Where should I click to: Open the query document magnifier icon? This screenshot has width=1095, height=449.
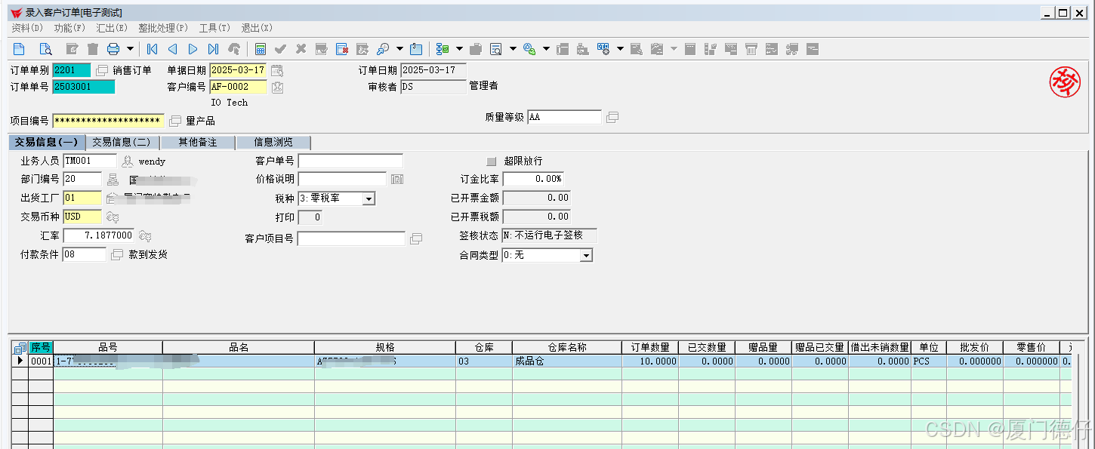coord(45,49)
